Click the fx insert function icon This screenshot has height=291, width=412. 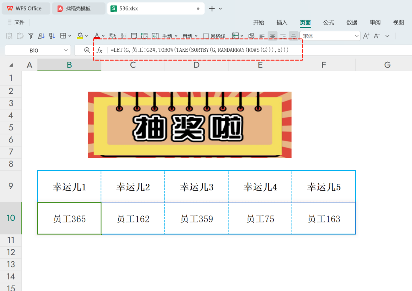pyautogui.click(x=99, y=50)
